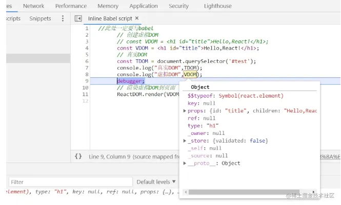The height and width of the screenshot is (205, 341).
Task: Click the const VDOM declaration on line 4
Action: tap(188, 48)
